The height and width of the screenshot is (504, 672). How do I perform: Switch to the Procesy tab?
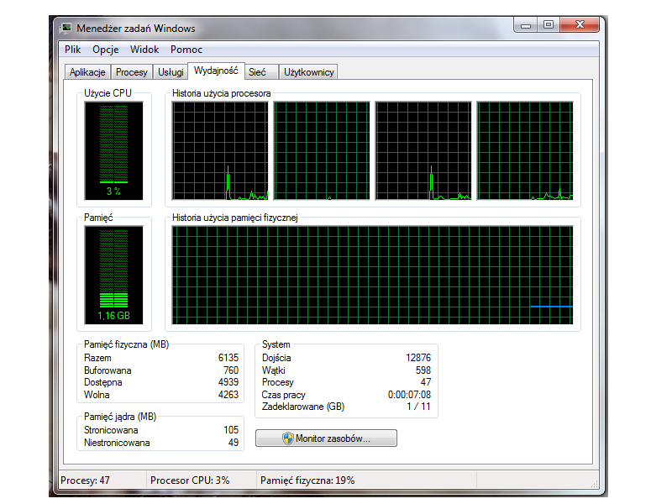click(132, 72)
